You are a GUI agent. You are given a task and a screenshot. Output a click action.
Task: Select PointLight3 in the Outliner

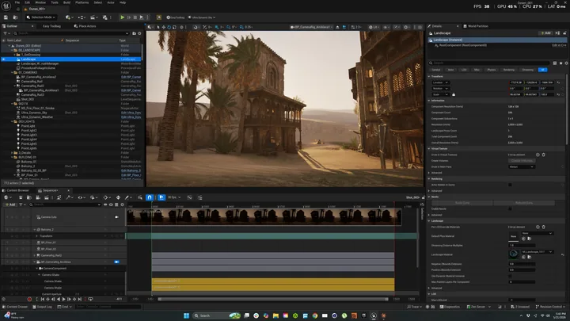click(28, 135)
